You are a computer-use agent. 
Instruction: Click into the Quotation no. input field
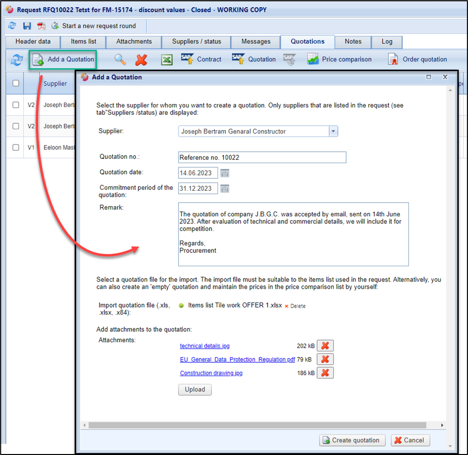(262, 157)
